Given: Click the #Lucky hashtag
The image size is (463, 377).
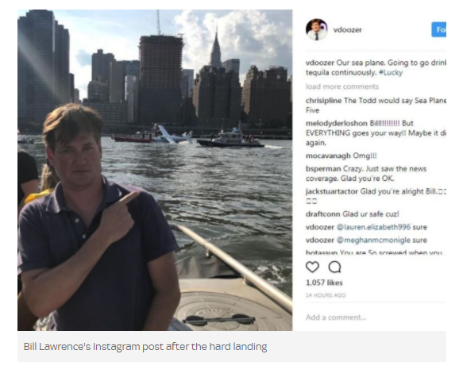Looking at the screenshot, I should tap(391, 72).
